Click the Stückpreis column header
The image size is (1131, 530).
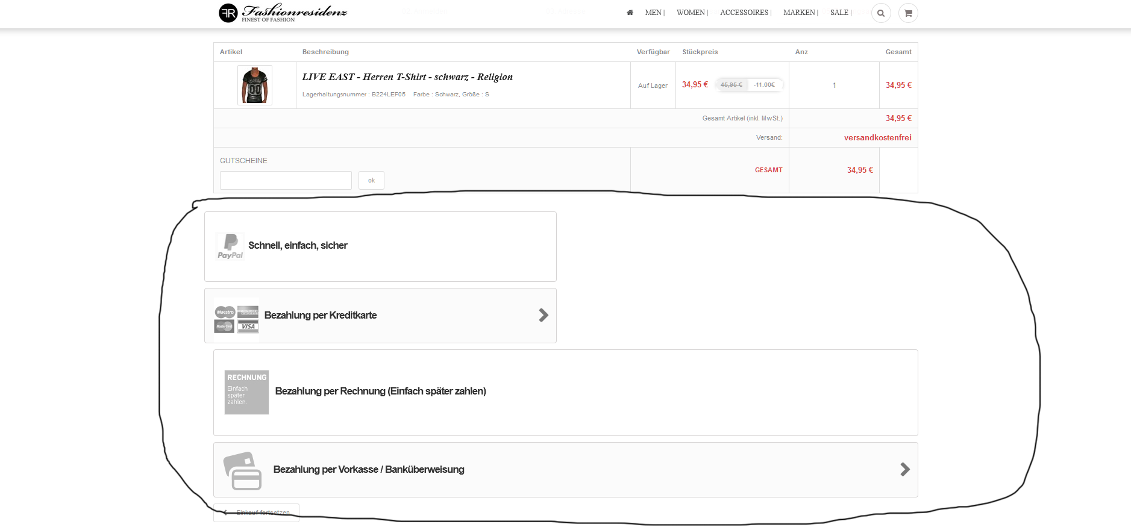pyautogui.click(x=700, y=52)
